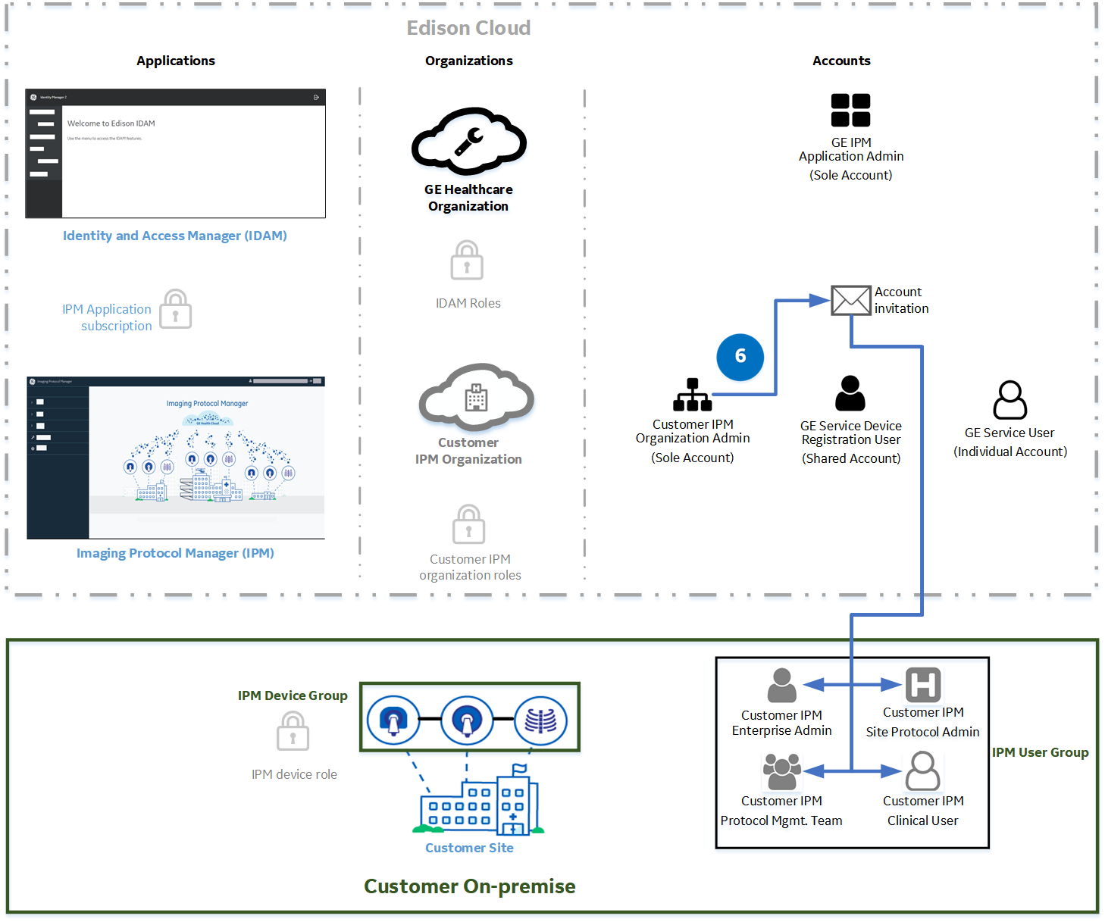Select the logout icon in IDAM's top bar
The image size is (1105, 922).
[x=316, y=97]
